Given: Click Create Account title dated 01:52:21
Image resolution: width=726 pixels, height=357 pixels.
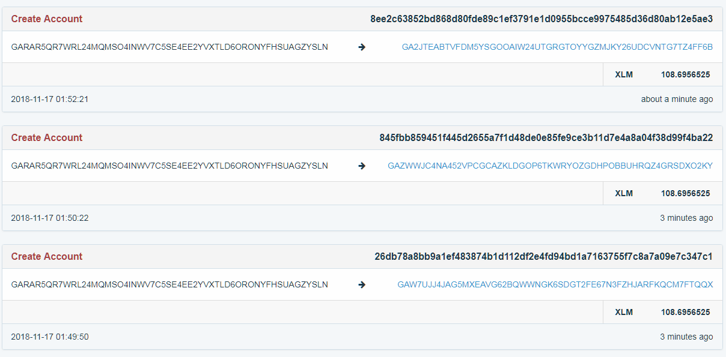Looking at the screenshot, I should coord(47,19).
